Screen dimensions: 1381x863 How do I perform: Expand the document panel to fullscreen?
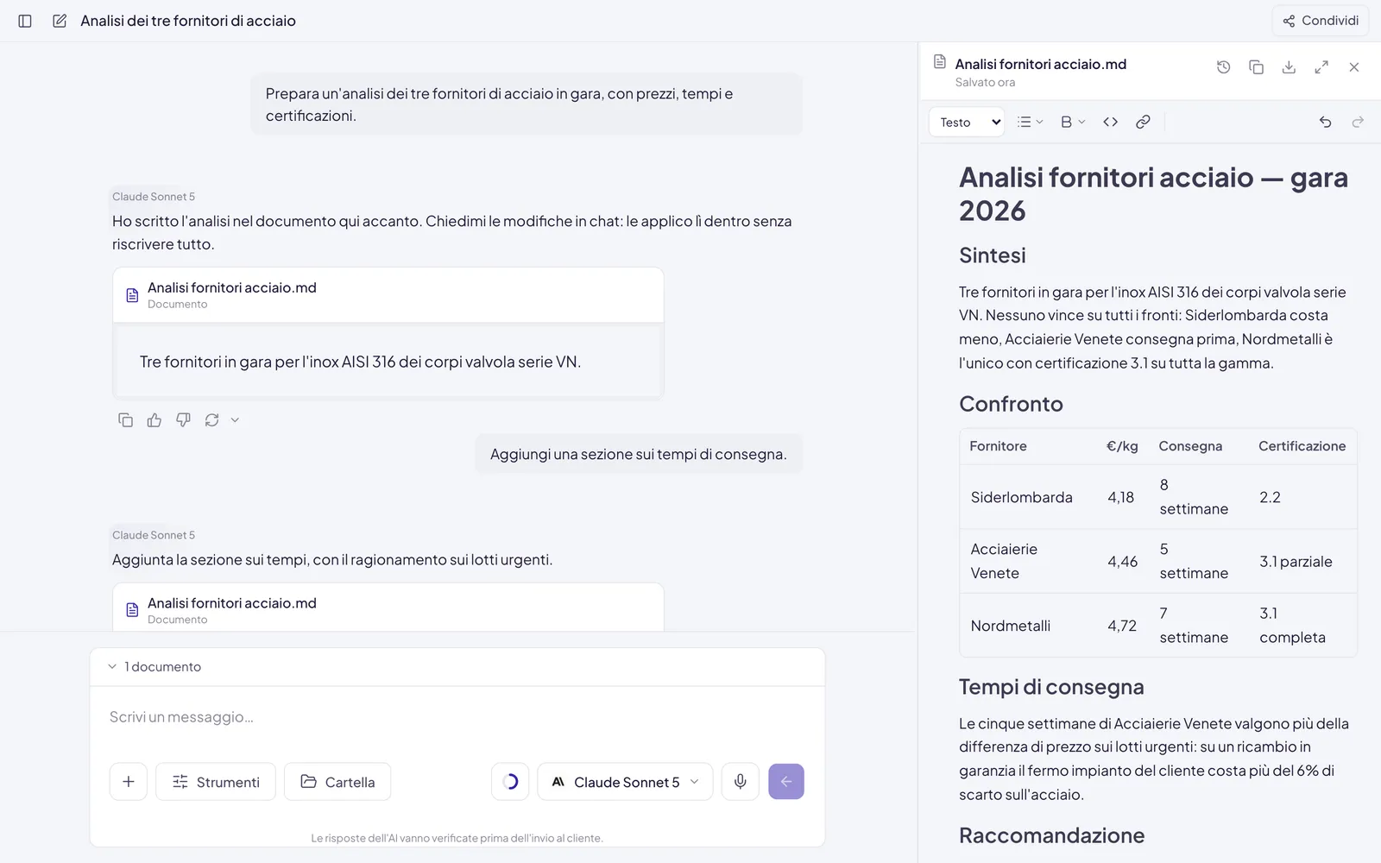coord(1321,67)
